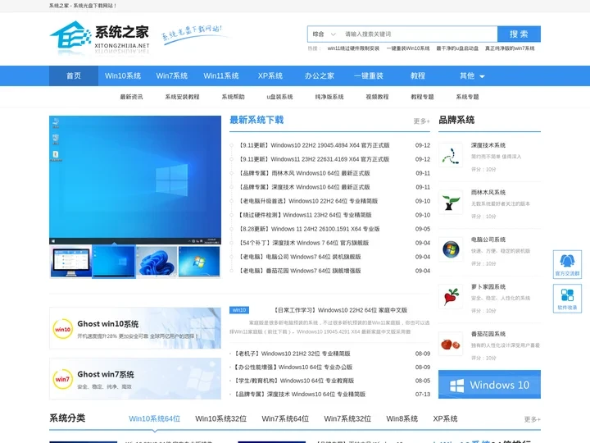Open 深度技术 Windows10 64位 最新正式版 entry
Image resolution: width=590 pixels, height=443 pixels.
304,187
